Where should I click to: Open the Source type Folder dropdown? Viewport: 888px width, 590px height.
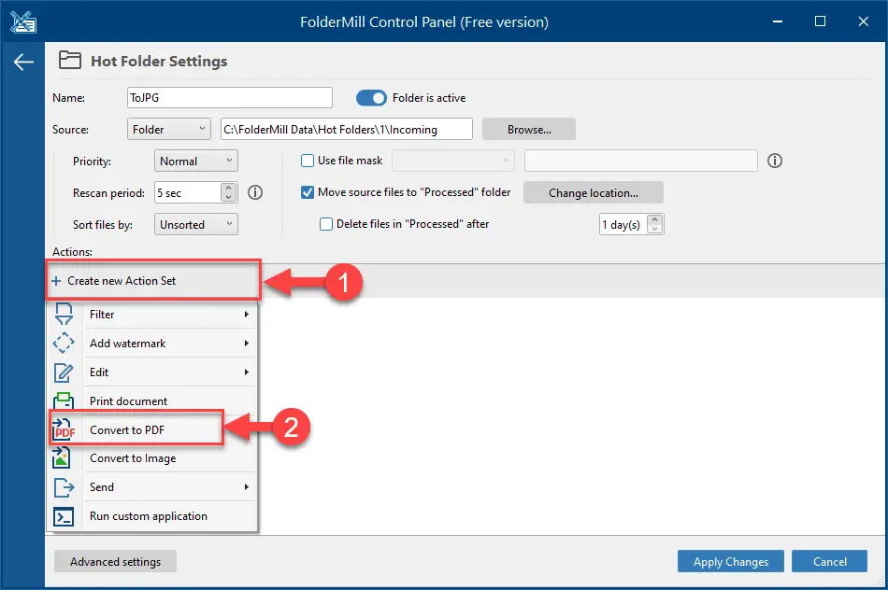169,130
